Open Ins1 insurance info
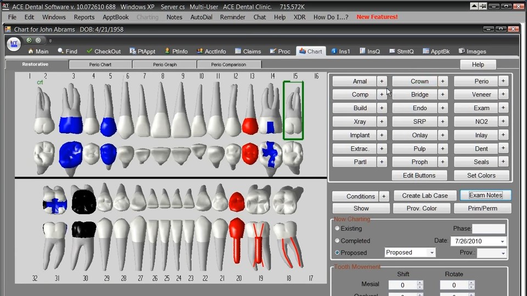527x296 pixels. point(341,52)
